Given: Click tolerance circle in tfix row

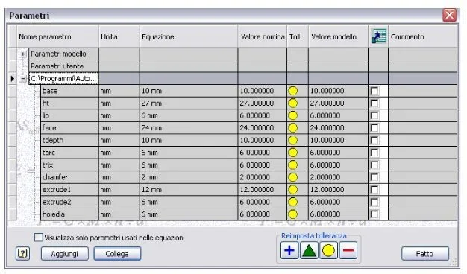Looking at the screenshot, I should click(293, 165).
